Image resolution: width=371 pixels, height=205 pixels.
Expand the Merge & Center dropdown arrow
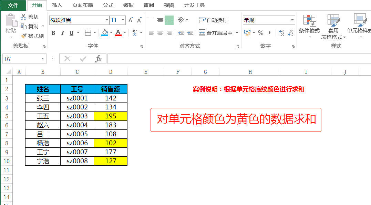237,33
